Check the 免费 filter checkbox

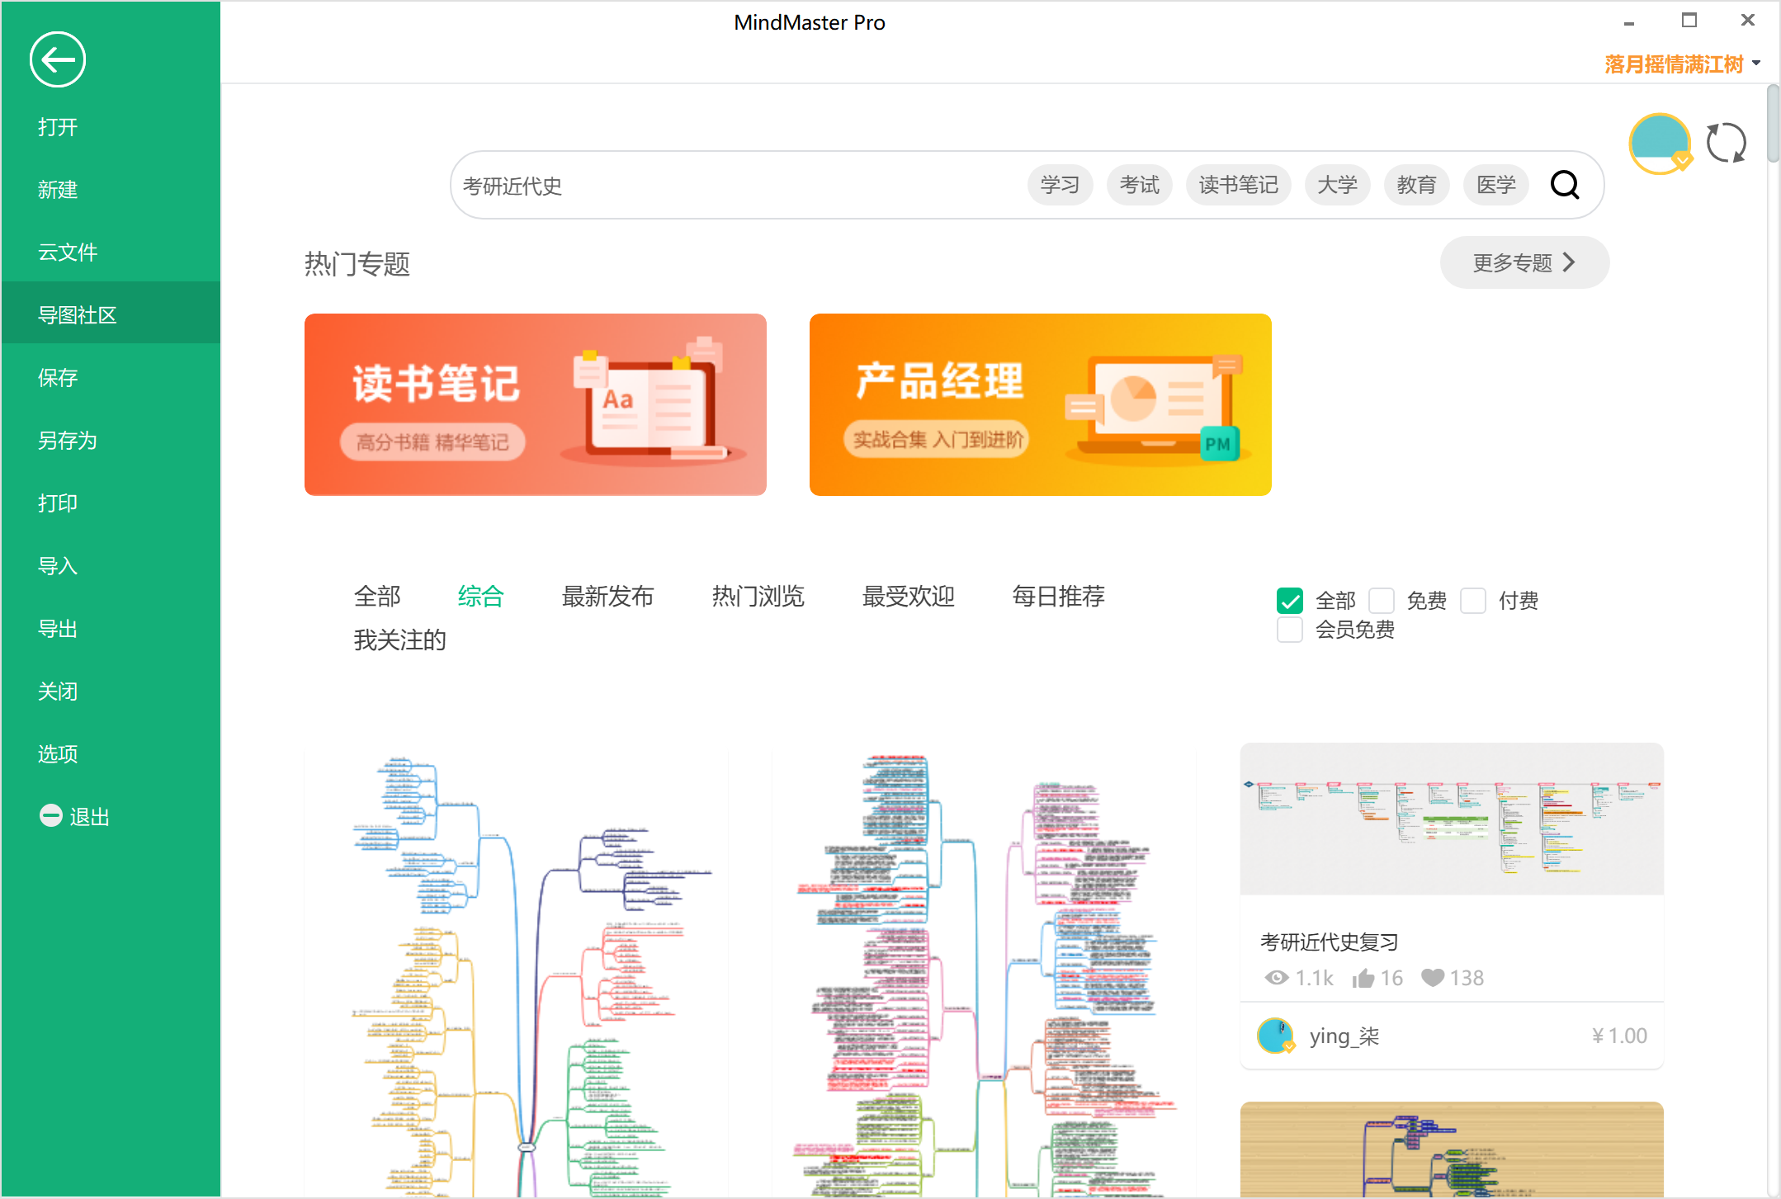(1382, 601)
